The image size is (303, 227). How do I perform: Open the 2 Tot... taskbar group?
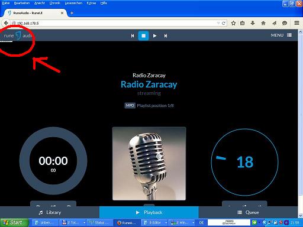[73, 223]
